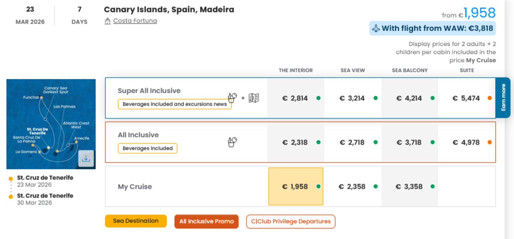Click the ship icon beside Costa Fortuna
Image resolution: width=514 pixels, height=239 pixels.
tap(108, 21)
